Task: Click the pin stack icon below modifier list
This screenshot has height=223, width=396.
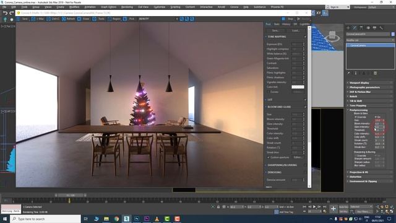Action: (349, 73)
